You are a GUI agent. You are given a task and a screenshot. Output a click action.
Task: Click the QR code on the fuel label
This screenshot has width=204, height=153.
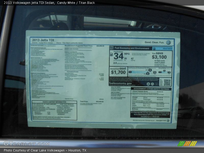pyautogui.click(x=167, y=82)
